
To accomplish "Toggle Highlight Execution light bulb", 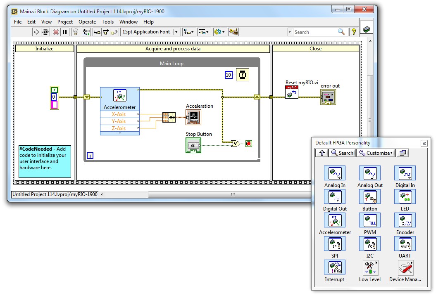I will 75,32.
